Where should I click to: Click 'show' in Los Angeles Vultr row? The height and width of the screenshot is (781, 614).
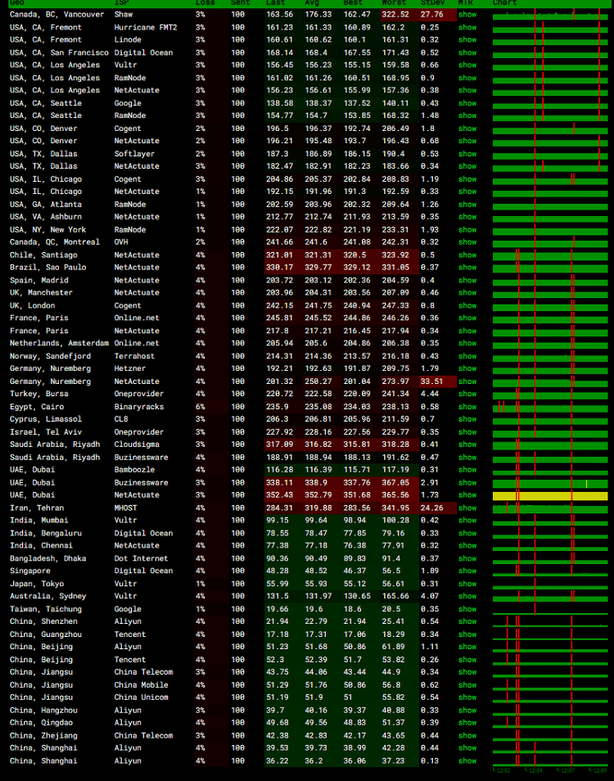pos(467,65)
